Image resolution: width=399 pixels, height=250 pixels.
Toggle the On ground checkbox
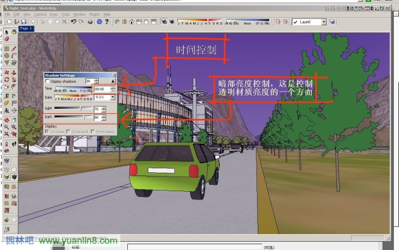[68, 132]
